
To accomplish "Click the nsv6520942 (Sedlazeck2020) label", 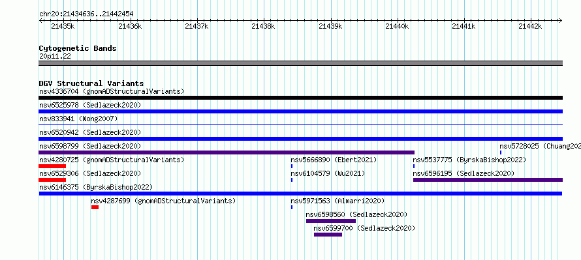I will pos(90,132).
